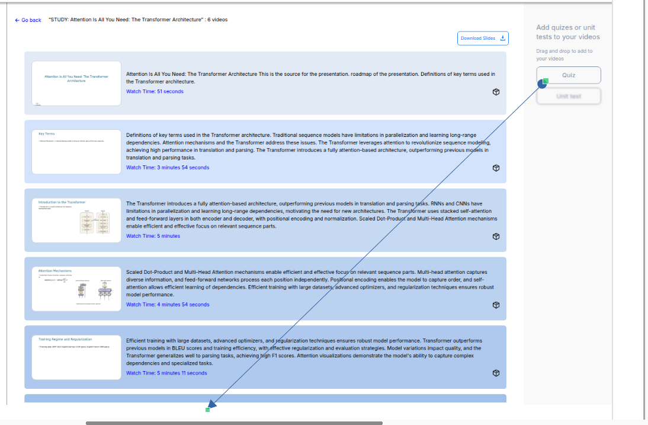
Task: Open the Introduction to the Transformer thumbnail
Action: coord(76,221)
